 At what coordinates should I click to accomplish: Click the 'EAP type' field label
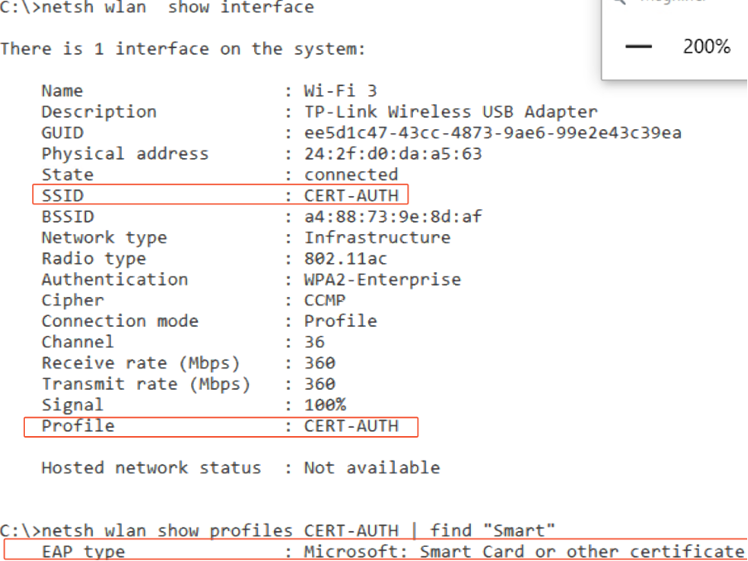(84, 551)
